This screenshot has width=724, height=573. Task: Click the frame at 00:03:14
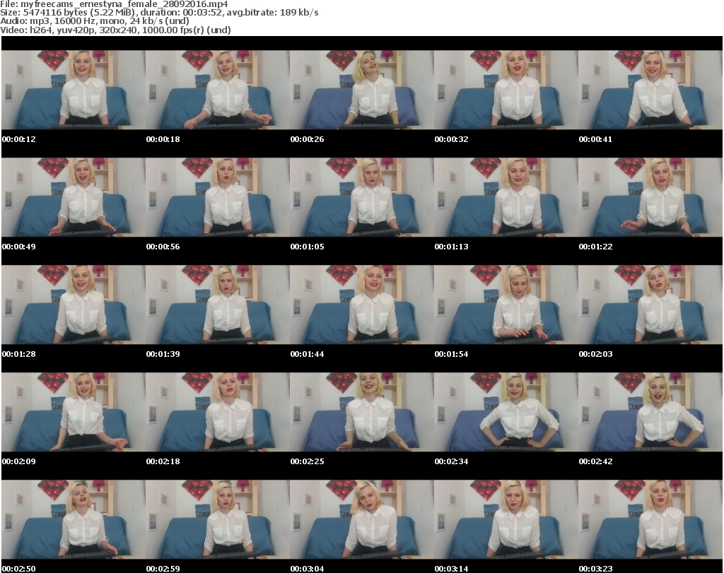click(x=506, y=519)
